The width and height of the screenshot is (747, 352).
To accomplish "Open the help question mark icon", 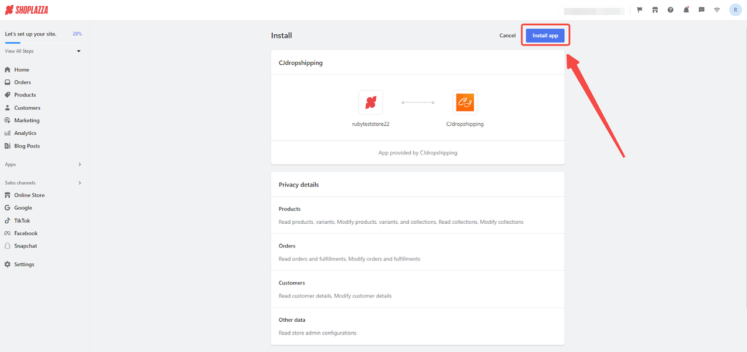I will [671, 10].
